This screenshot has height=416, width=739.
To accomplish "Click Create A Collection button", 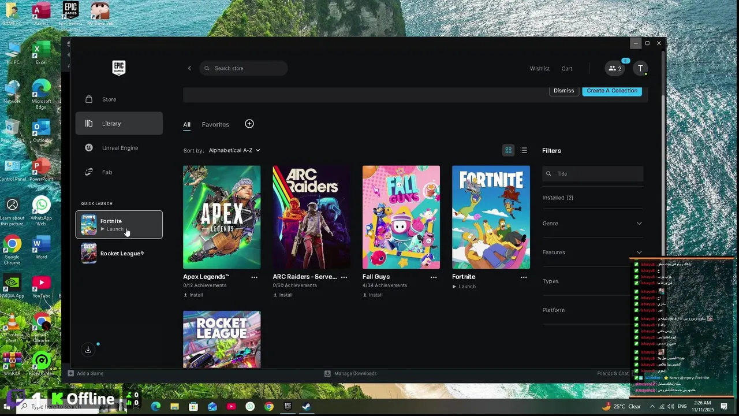I will pos(612,91).
